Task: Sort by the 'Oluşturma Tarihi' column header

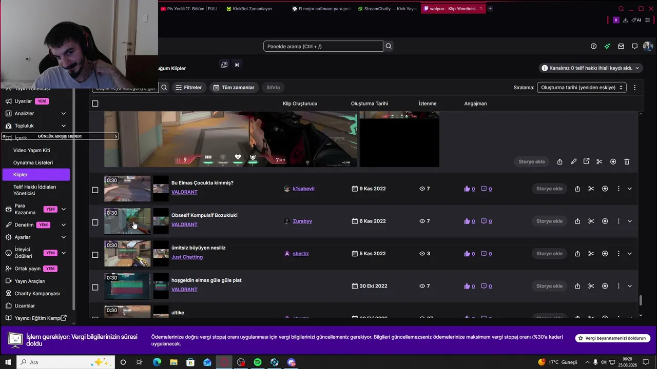Action: 370,104
